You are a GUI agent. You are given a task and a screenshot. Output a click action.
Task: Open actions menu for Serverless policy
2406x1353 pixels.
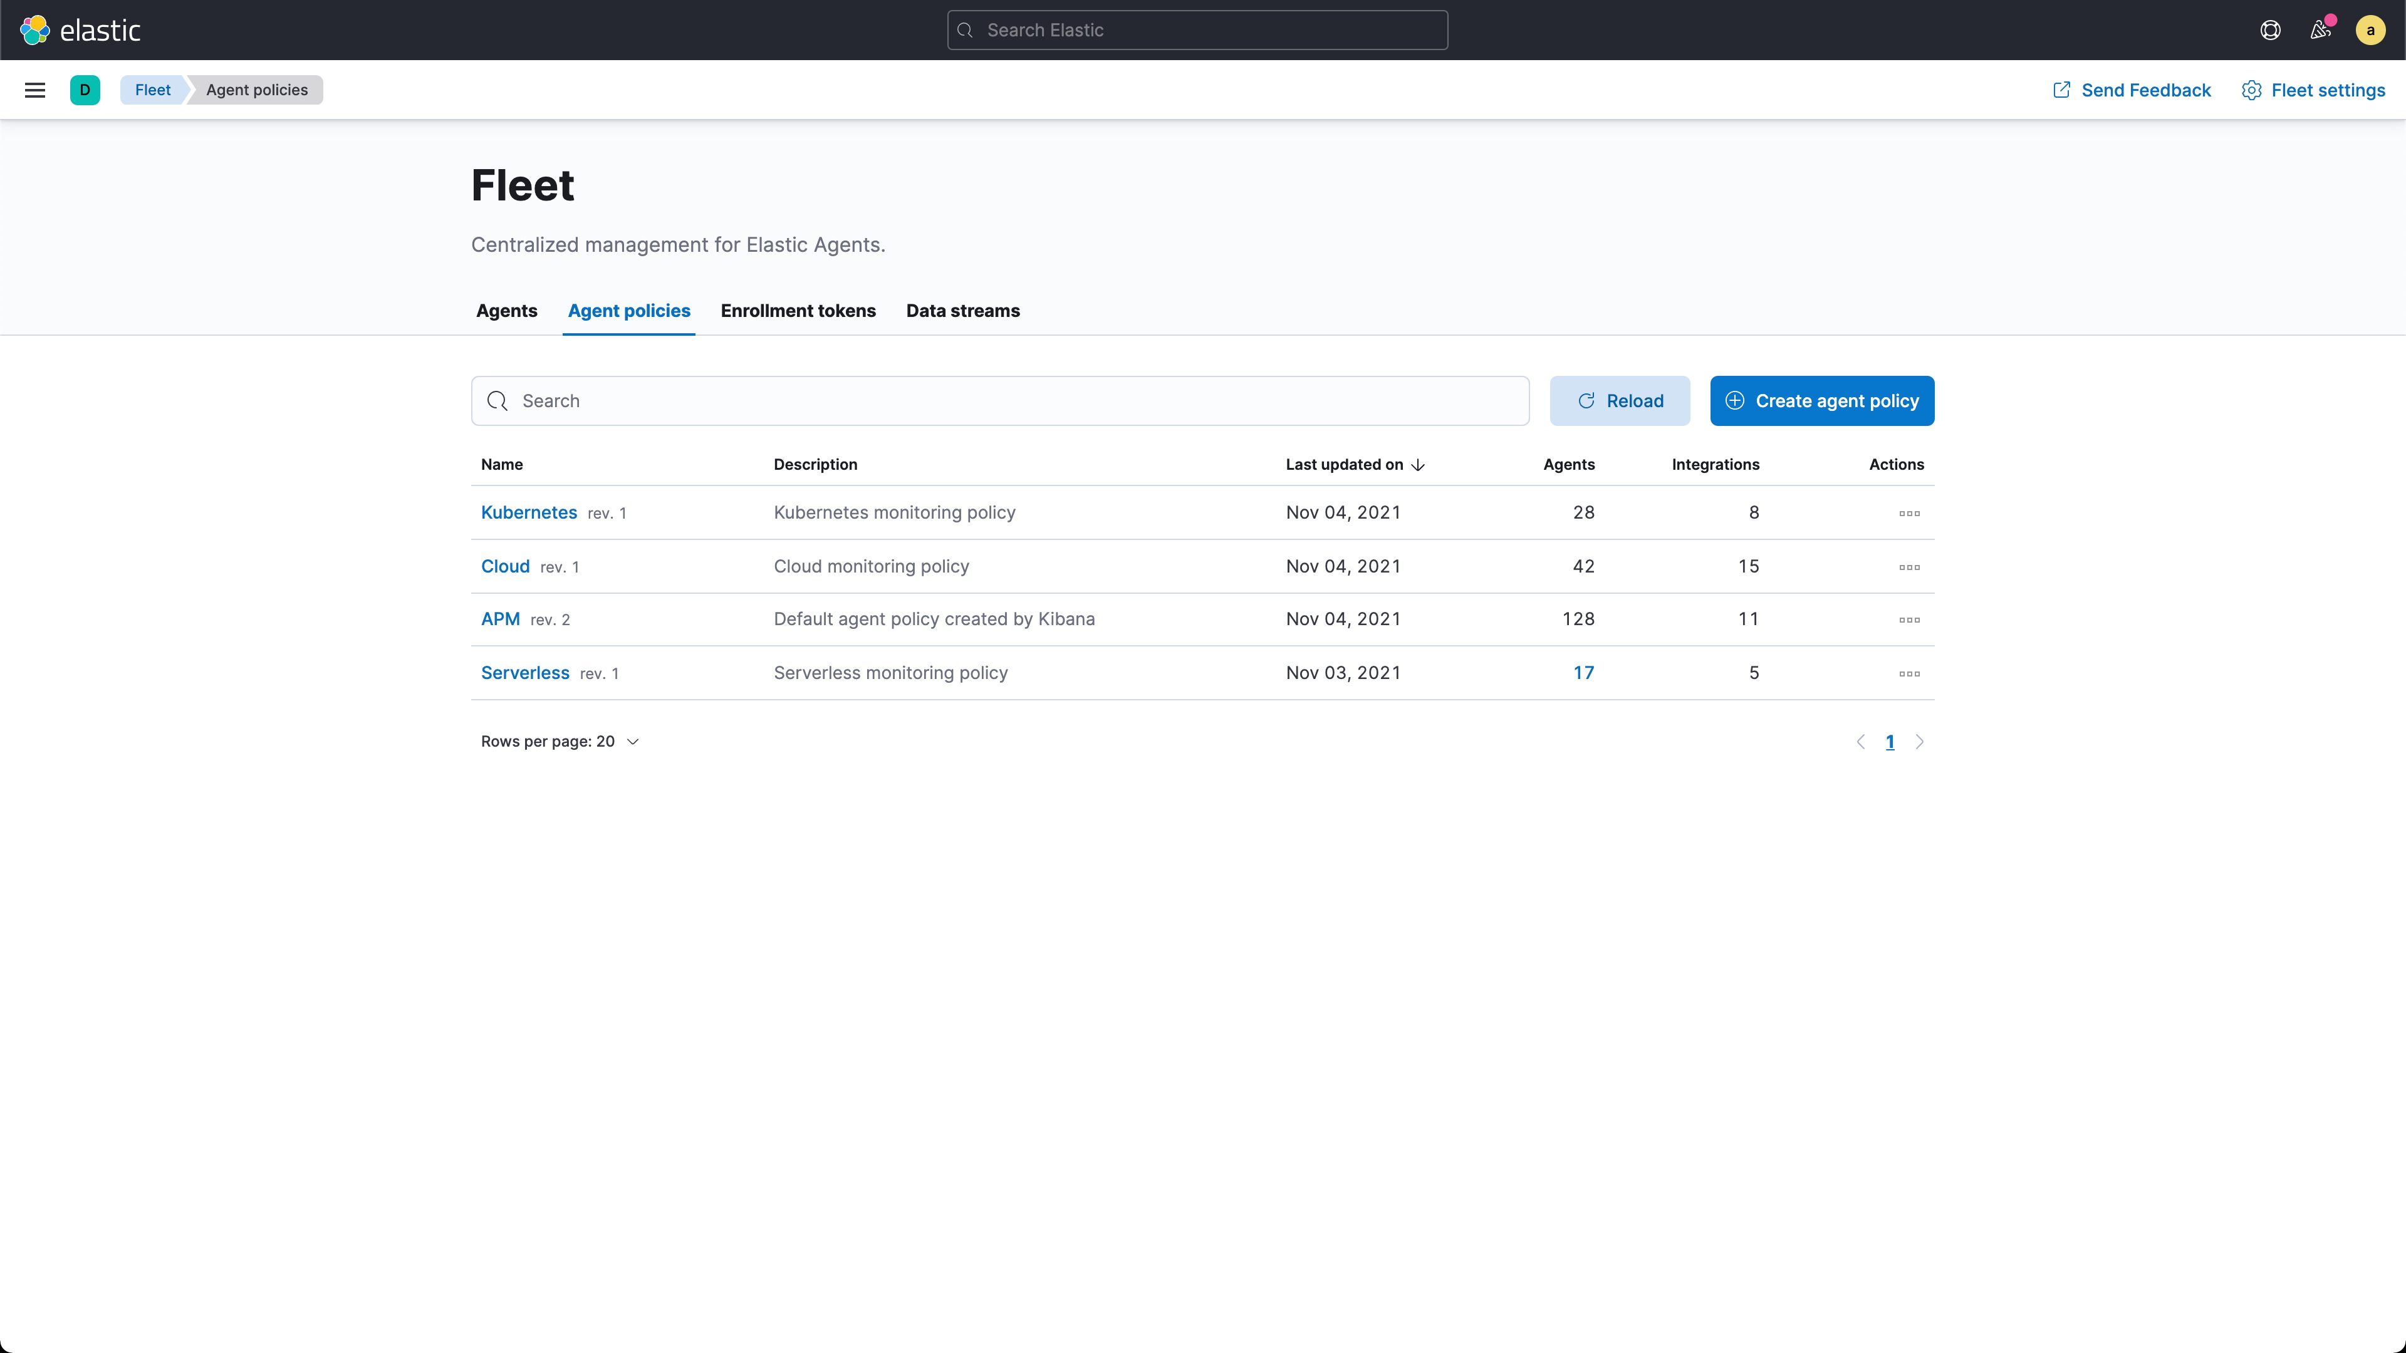(x=1909, y=673)
